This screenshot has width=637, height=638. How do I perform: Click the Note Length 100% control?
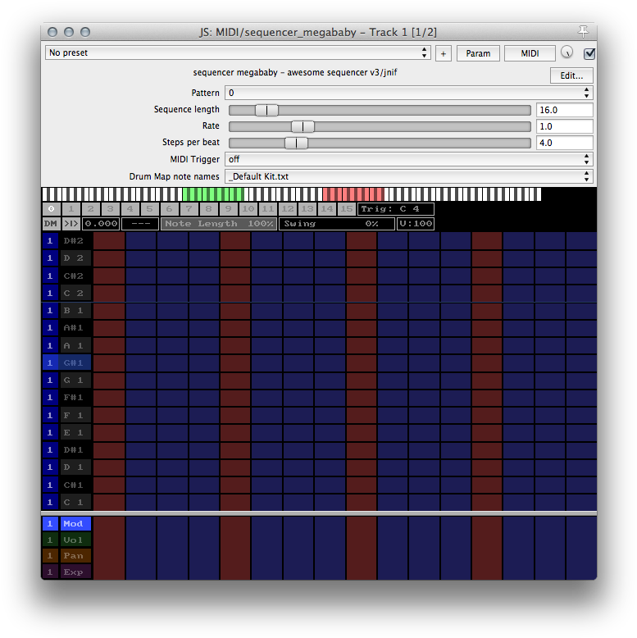click(219, 223)
